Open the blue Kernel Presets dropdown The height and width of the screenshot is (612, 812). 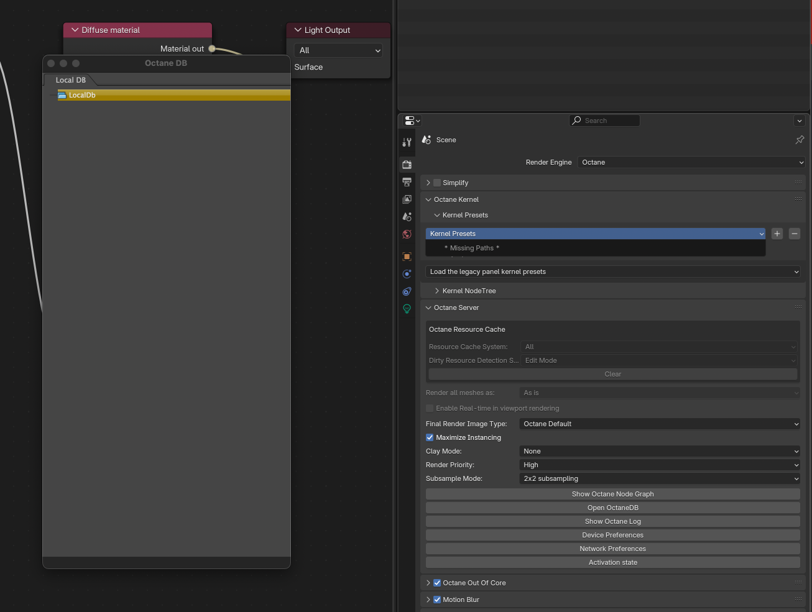point(596,234)
